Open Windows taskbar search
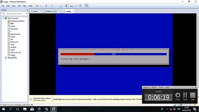This screenshot has height=112, width=199. (x=11, y=109)
